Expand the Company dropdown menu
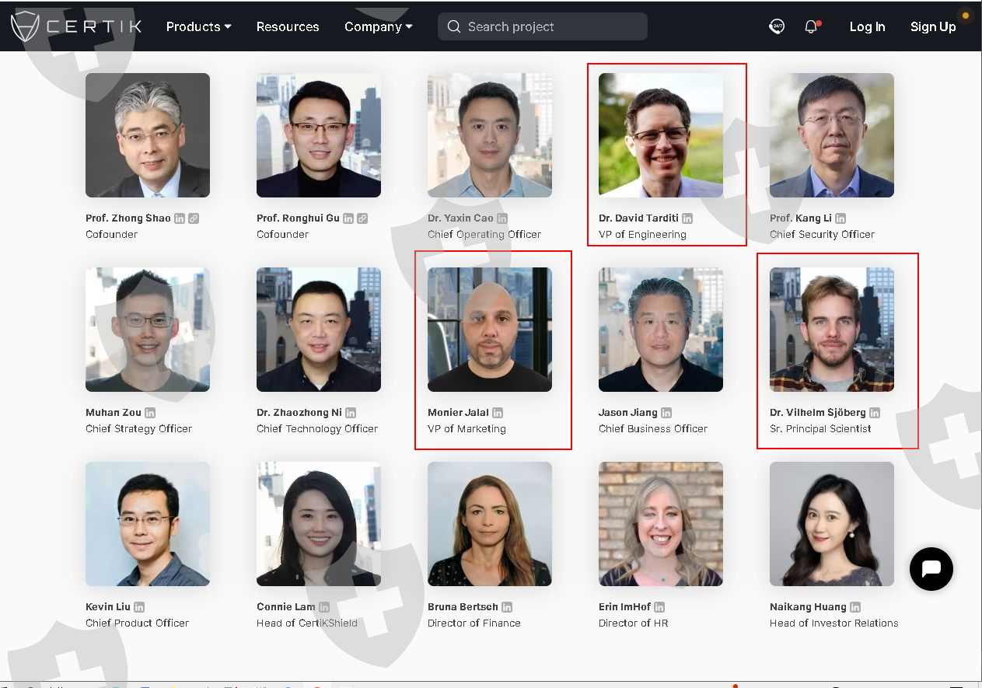The image size is (982, 688). [379, 26]
